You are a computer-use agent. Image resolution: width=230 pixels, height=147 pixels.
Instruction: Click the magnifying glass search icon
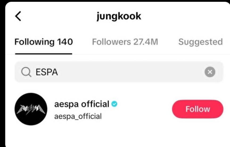tap(26, 72)
